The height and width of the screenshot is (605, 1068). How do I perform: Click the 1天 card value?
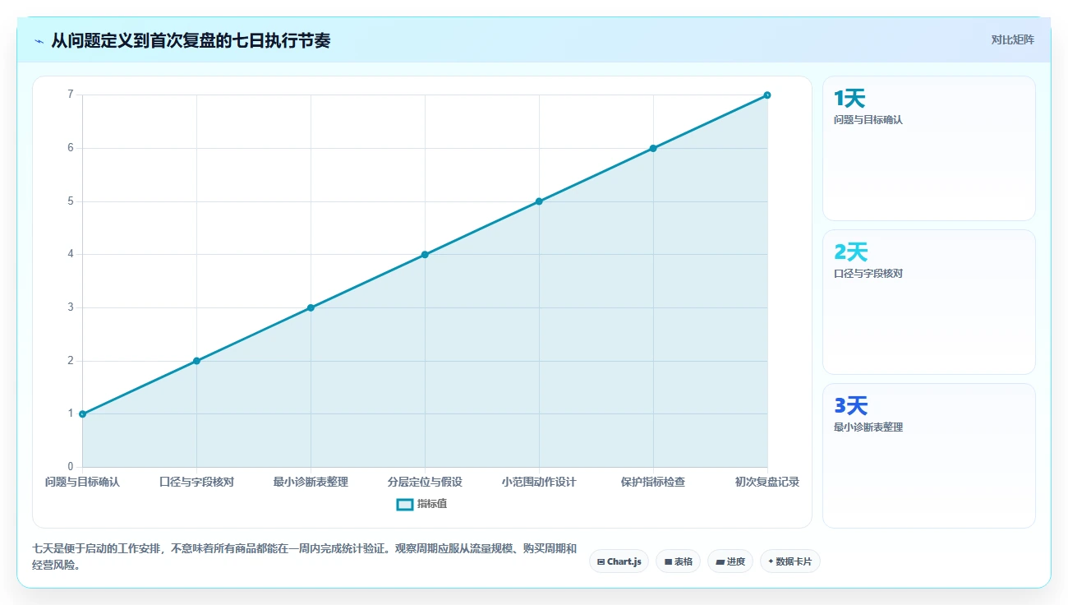point(849,99)
